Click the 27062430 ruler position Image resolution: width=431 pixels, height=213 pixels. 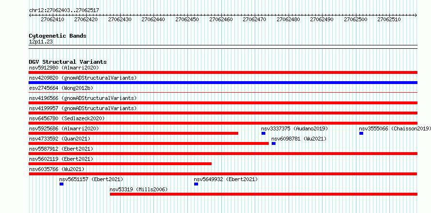[x=120, y=19]
